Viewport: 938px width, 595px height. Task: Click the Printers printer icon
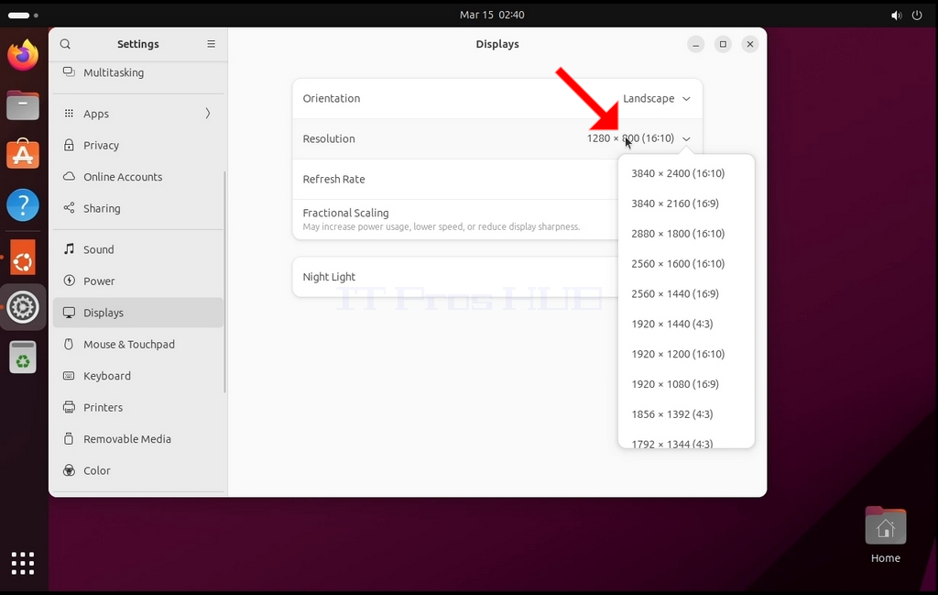pyautogui.click(x=69, y=407)
